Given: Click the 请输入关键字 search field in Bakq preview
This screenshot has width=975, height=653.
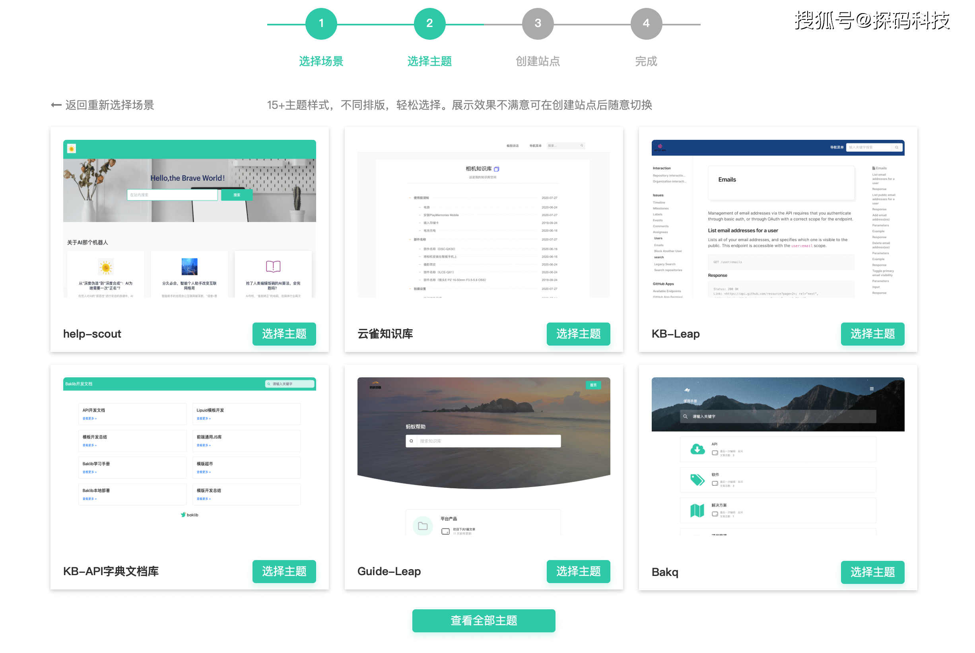Looking at the screenshot, I should pyautogui.click(x=778, y=416).
